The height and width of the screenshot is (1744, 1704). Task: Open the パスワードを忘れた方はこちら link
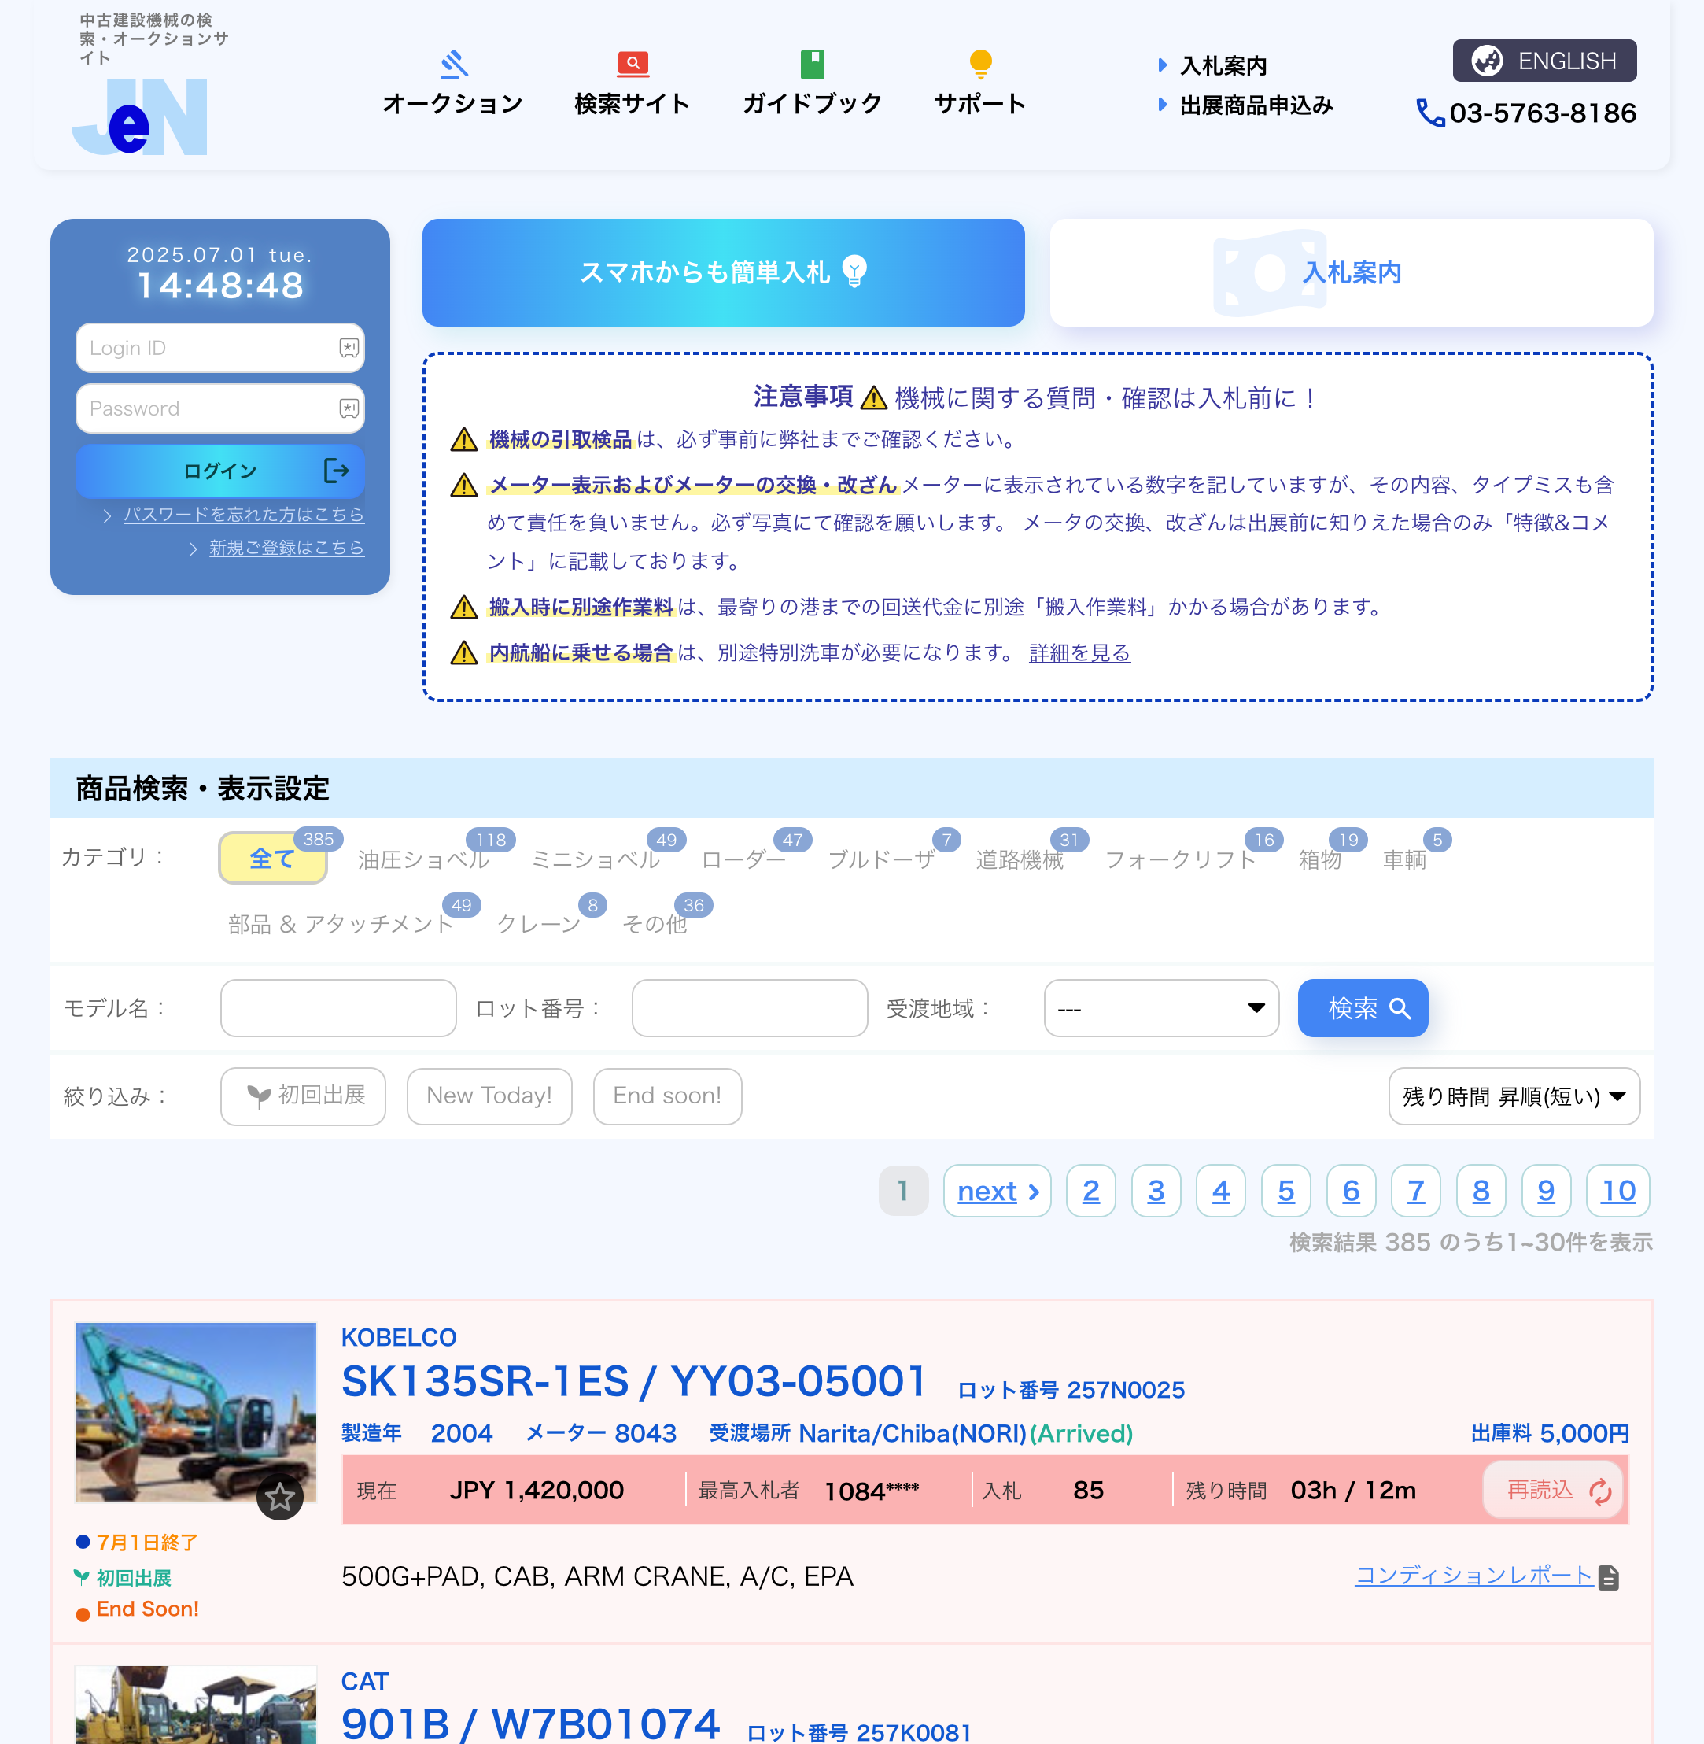click(x=243, y=515)
